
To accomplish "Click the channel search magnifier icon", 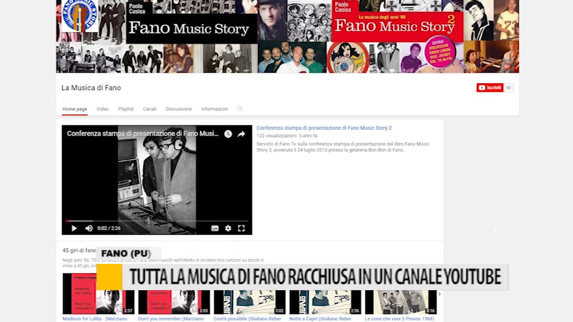I will click(x=240, y=108).
